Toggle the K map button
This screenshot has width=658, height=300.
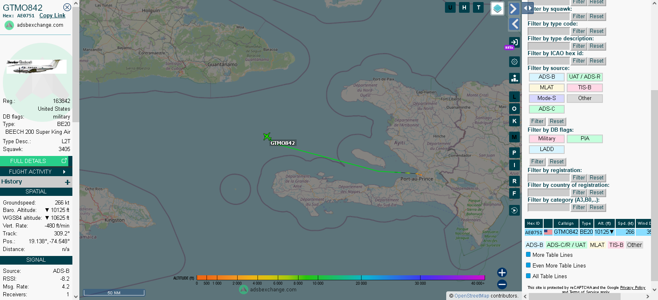click(x=514, y=121)
